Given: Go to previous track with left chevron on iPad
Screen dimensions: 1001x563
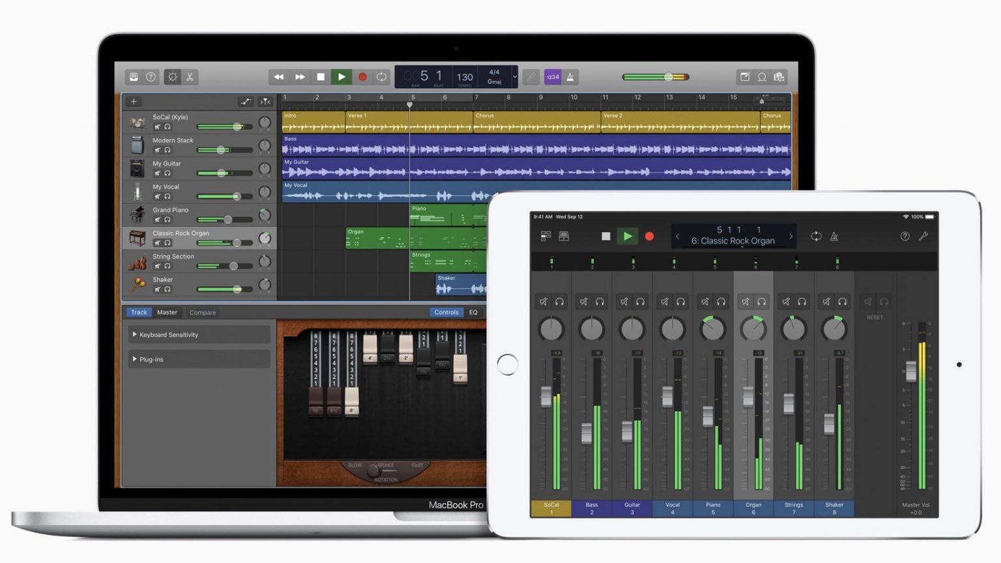Looking at the screenshot, I should 678,237.
